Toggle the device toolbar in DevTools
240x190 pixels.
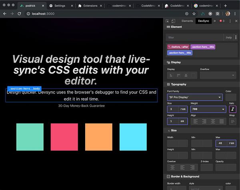(x=173, y=21)
